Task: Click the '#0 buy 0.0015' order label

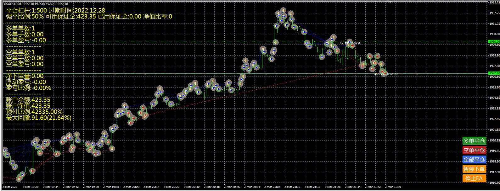Action: pyautogui.click(x=350, y=42)
